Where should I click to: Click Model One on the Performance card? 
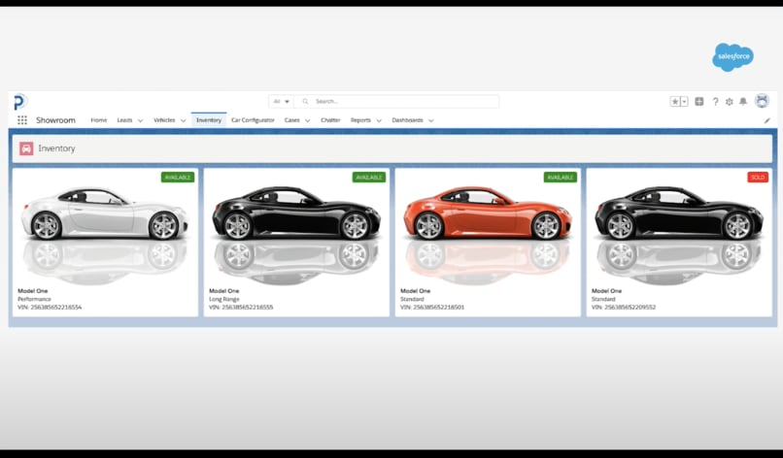click(33, 291)
